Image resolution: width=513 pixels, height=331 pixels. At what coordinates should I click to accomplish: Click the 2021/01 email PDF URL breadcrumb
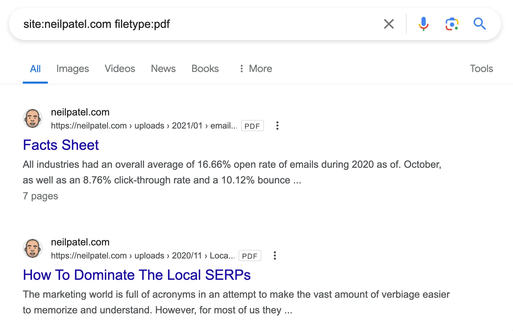pos(144,126)
